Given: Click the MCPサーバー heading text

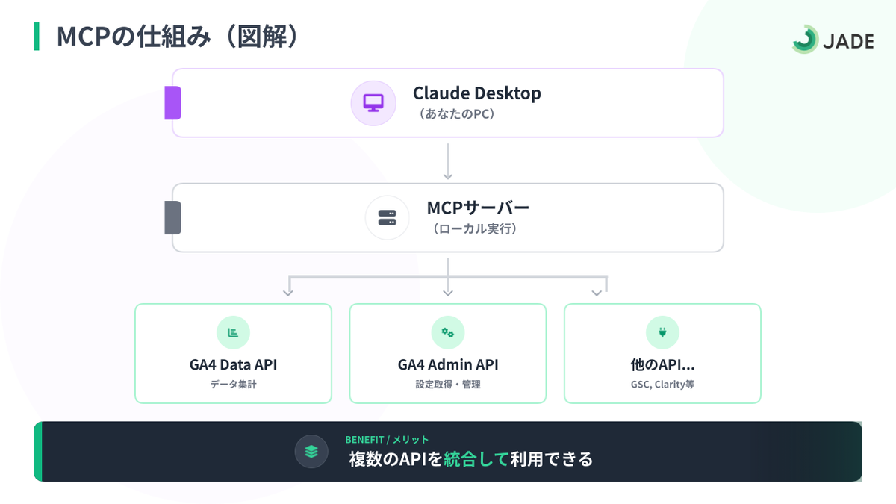Looking at the screenshot, I should (x=478, y=208).
